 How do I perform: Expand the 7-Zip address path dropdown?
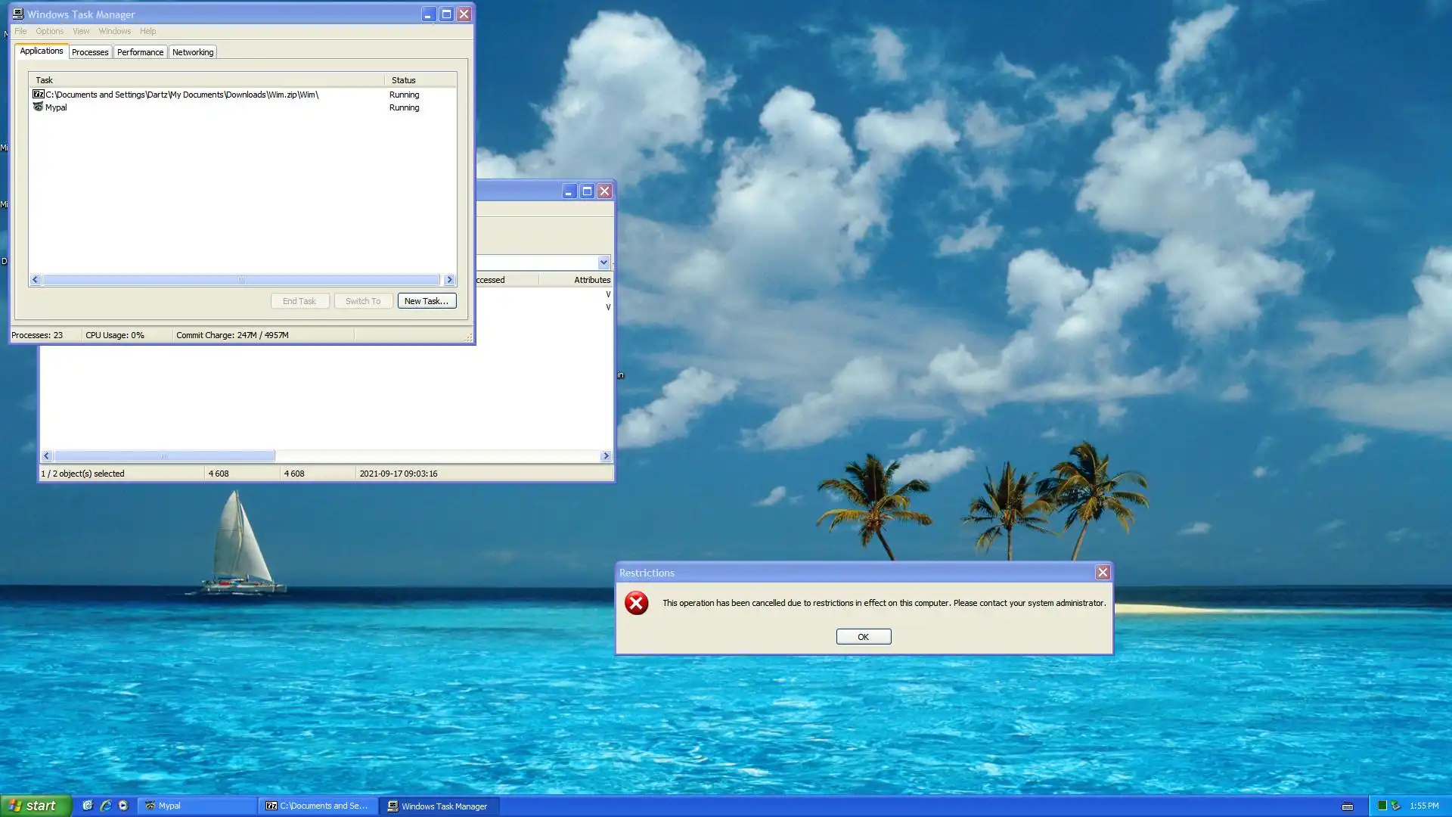click(603, 262)
